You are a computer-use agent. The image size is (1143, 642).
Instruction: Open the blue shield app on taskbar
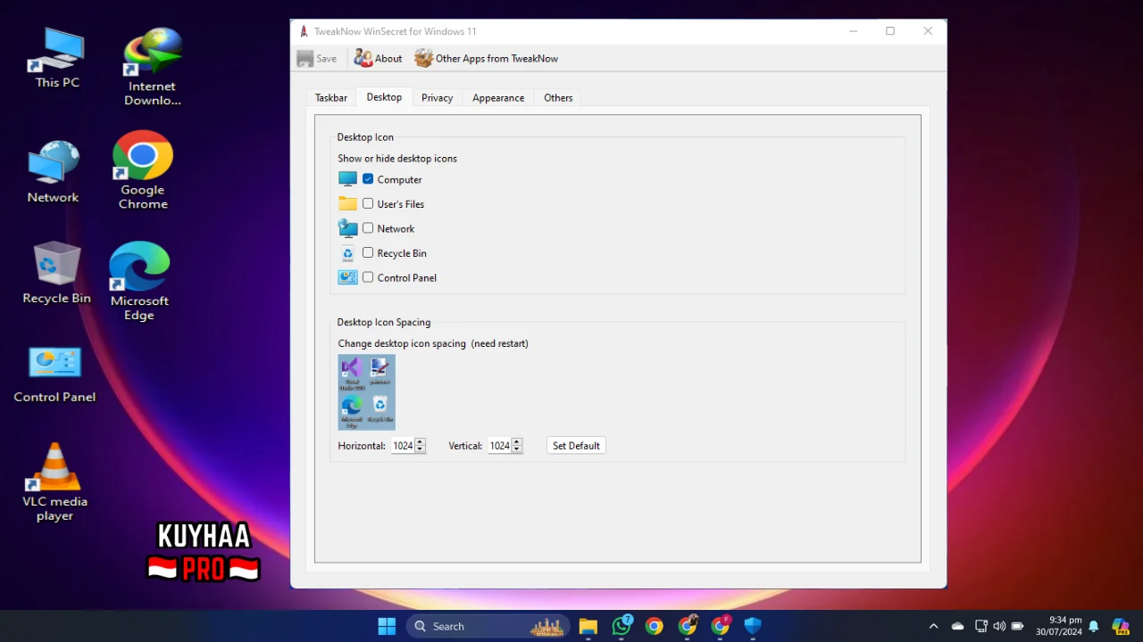tap(753, 626)
